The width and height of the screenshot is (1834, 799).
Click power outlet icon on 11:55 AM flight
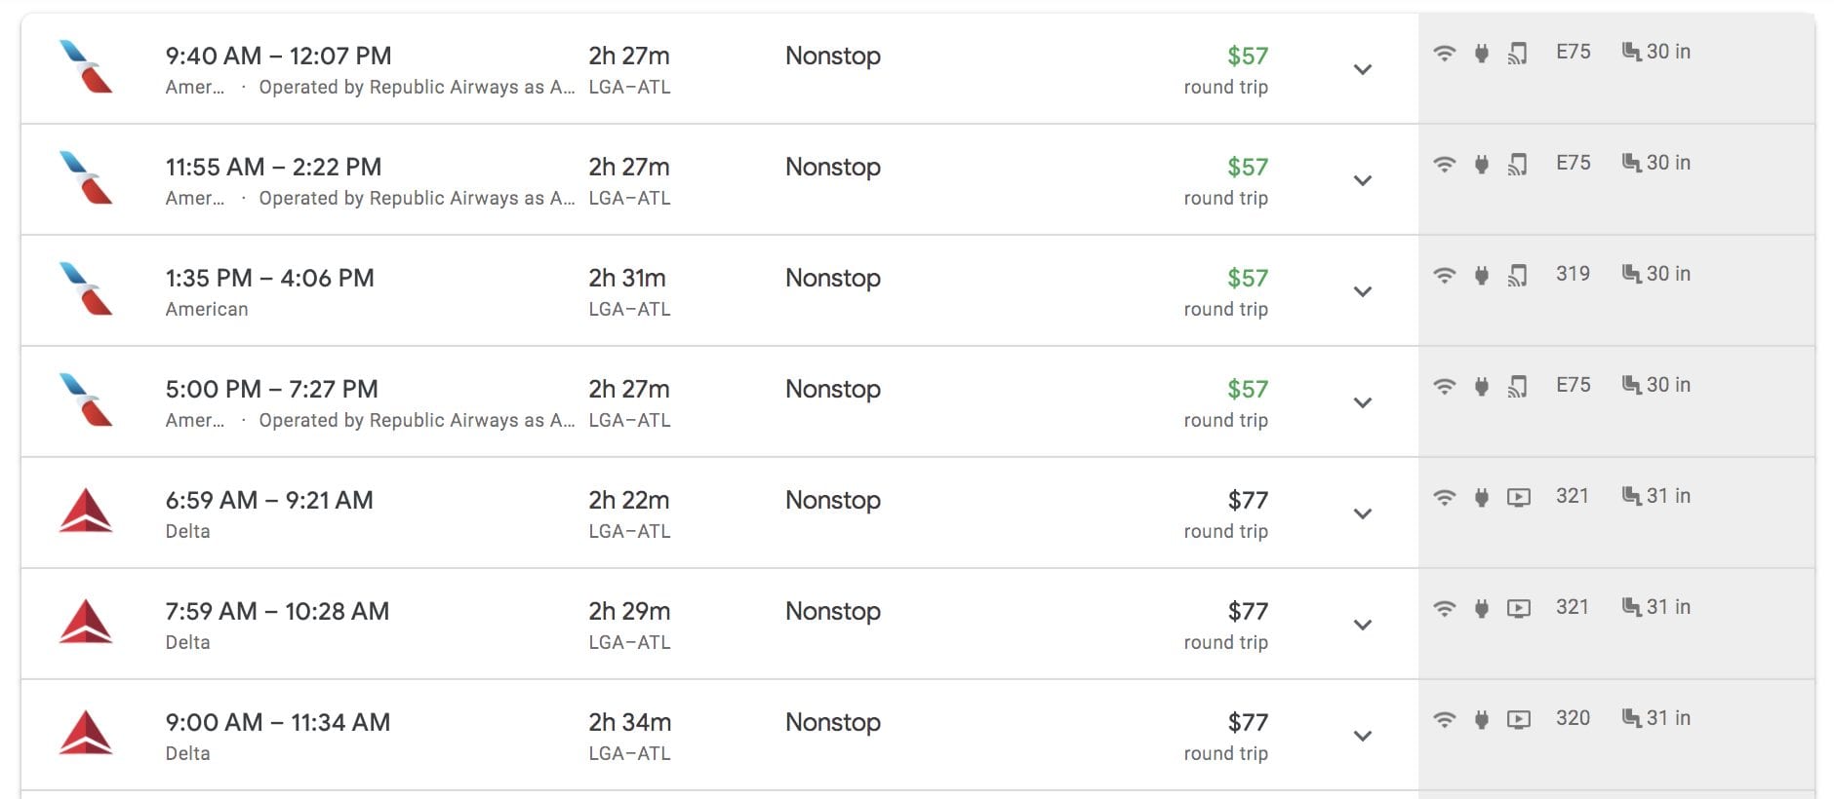click(1482, 164)
